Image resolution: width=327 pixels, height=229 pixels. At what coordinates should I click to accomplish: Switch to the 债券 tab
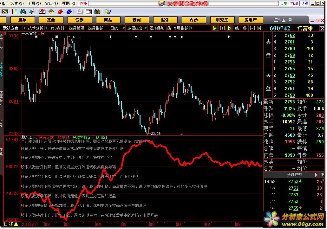pyautogui.click(x=80, y=20)
